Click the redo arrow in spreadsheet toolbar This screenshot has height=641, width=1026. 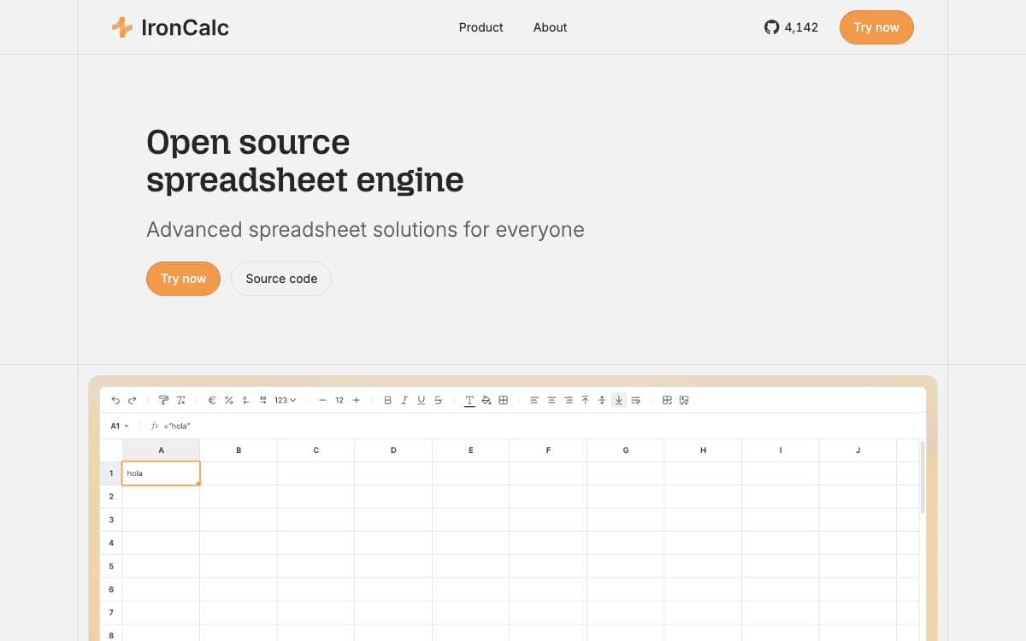click(x=132, y=400)
